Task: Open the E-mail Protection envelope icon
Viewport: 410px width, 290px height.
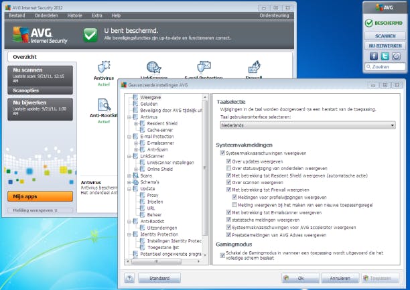Action: tap(204, 66)
